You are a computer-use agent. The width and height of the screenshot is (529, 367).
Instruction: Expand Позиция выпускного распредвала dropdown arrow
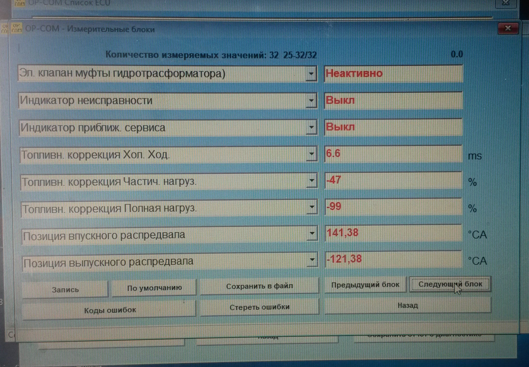click(312, 260)
